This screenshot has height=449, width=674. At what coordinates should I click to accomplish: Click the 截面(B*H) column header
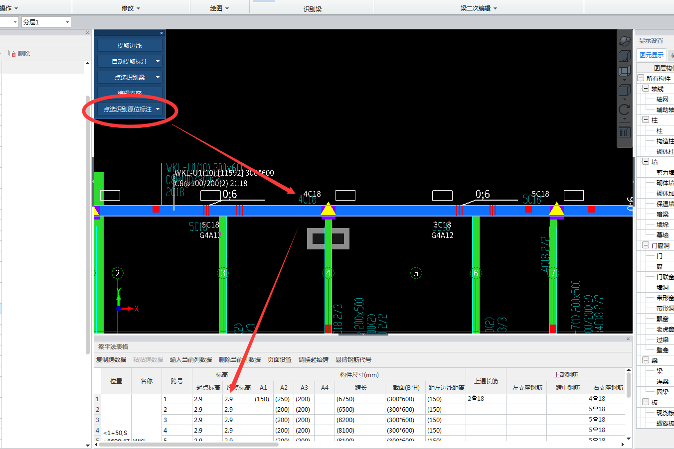(406, 387)
